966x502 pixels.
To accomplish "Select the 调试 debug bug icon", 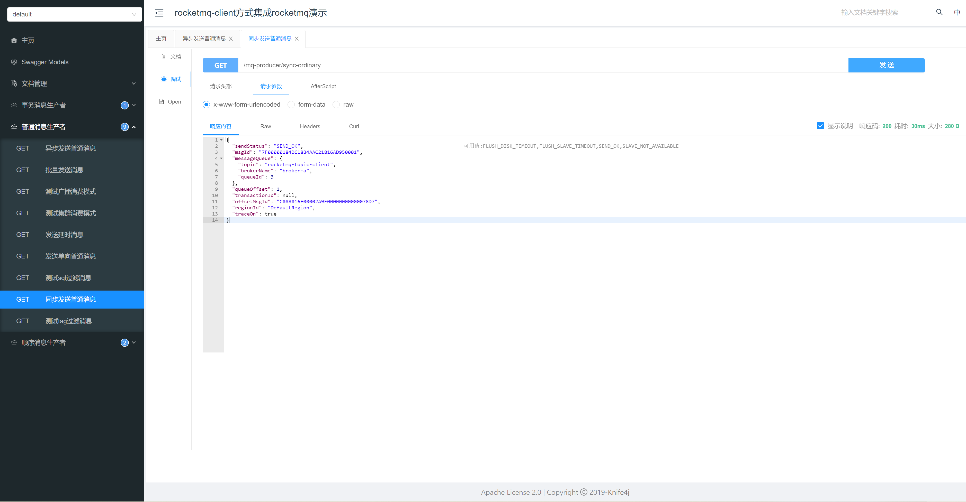I will 164,79.
